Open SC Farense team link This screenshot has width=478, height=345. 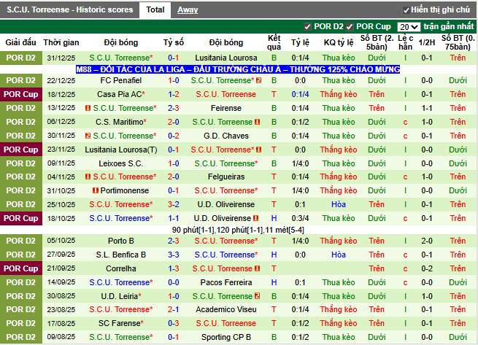coord(121,323)
